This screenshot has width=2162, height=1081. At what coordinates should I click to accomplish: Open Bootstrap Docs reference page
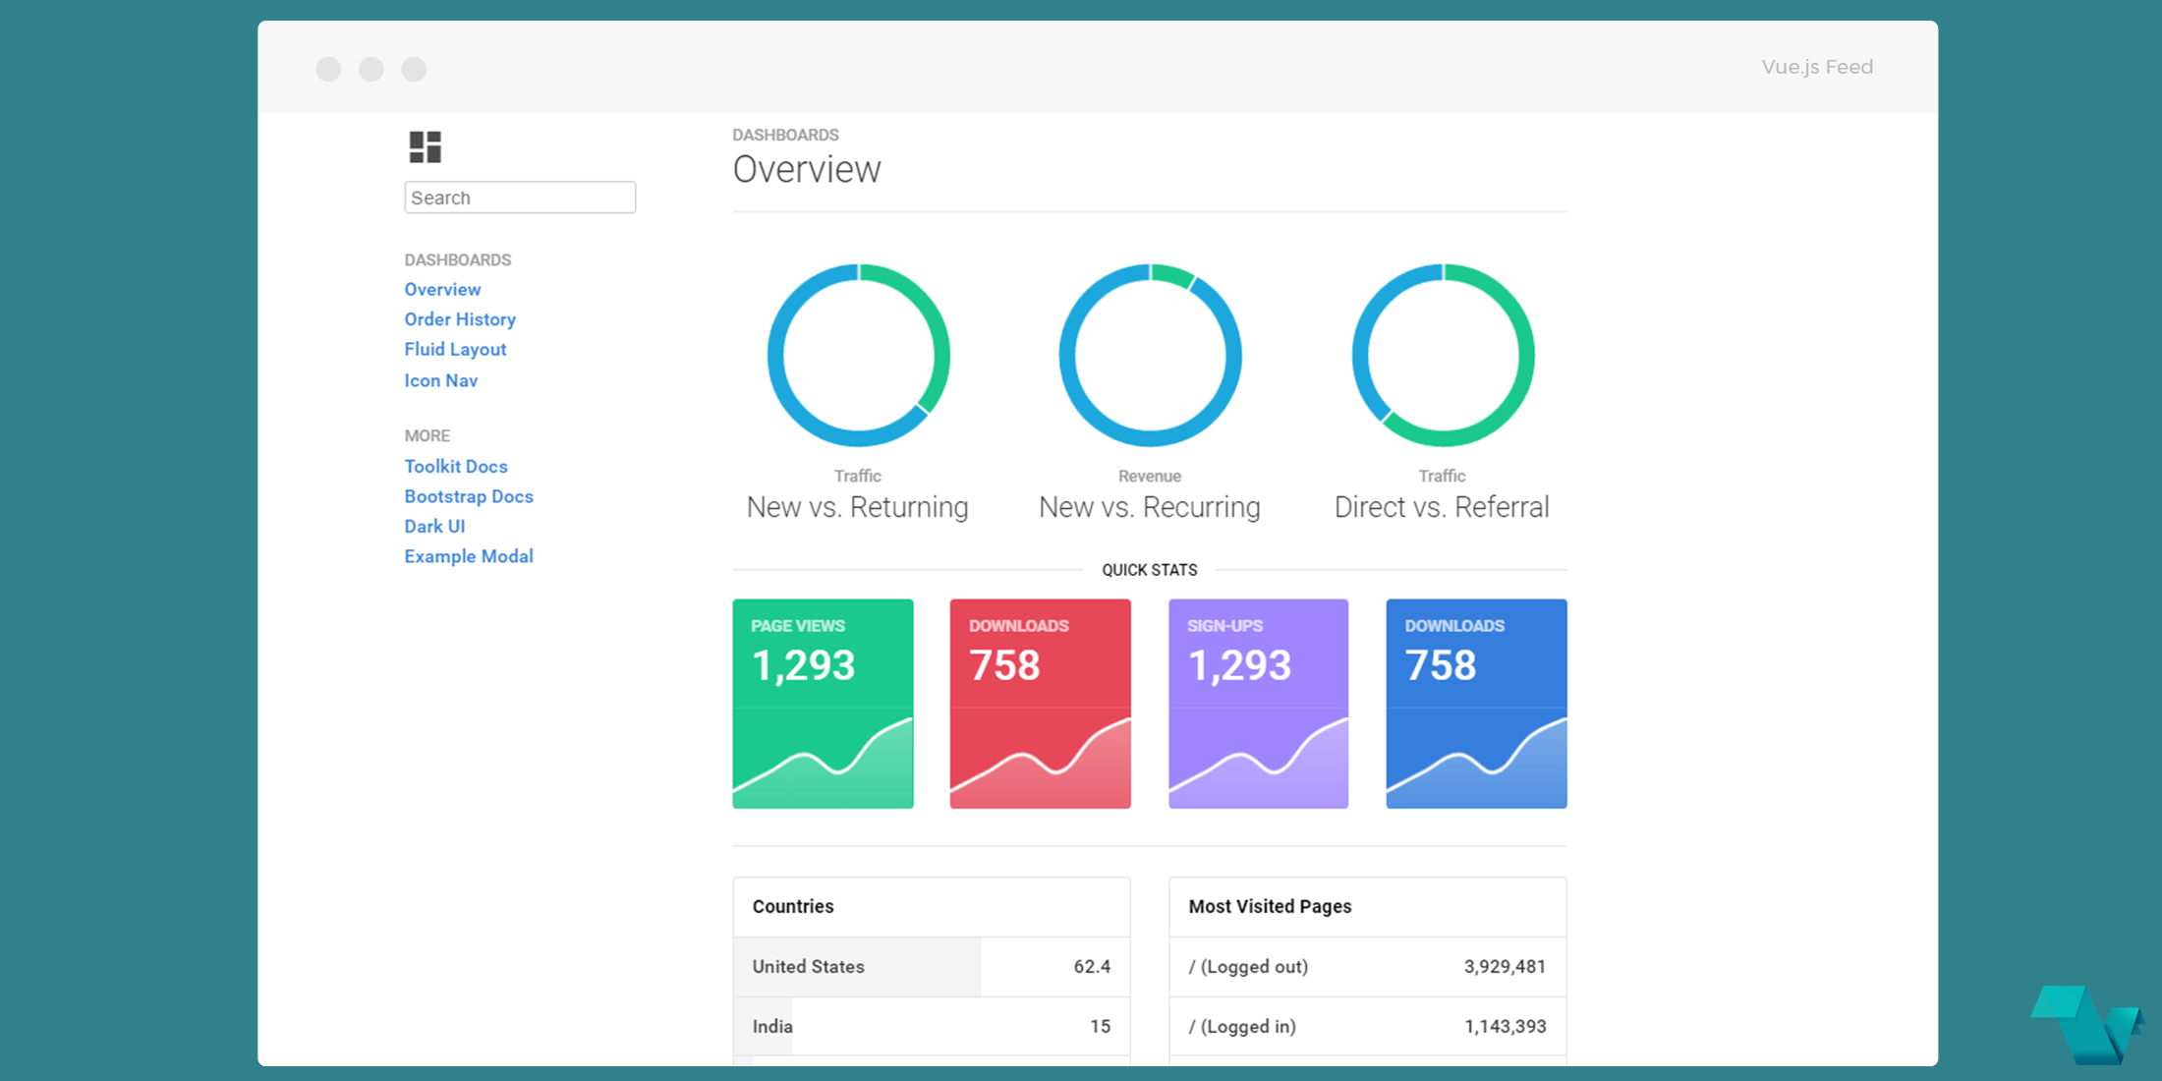[469, 496]
